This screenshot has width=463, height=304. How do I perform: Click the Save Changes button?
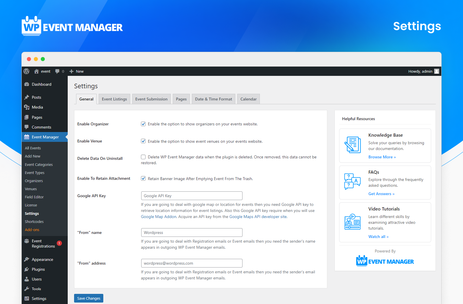click(89, 298)
